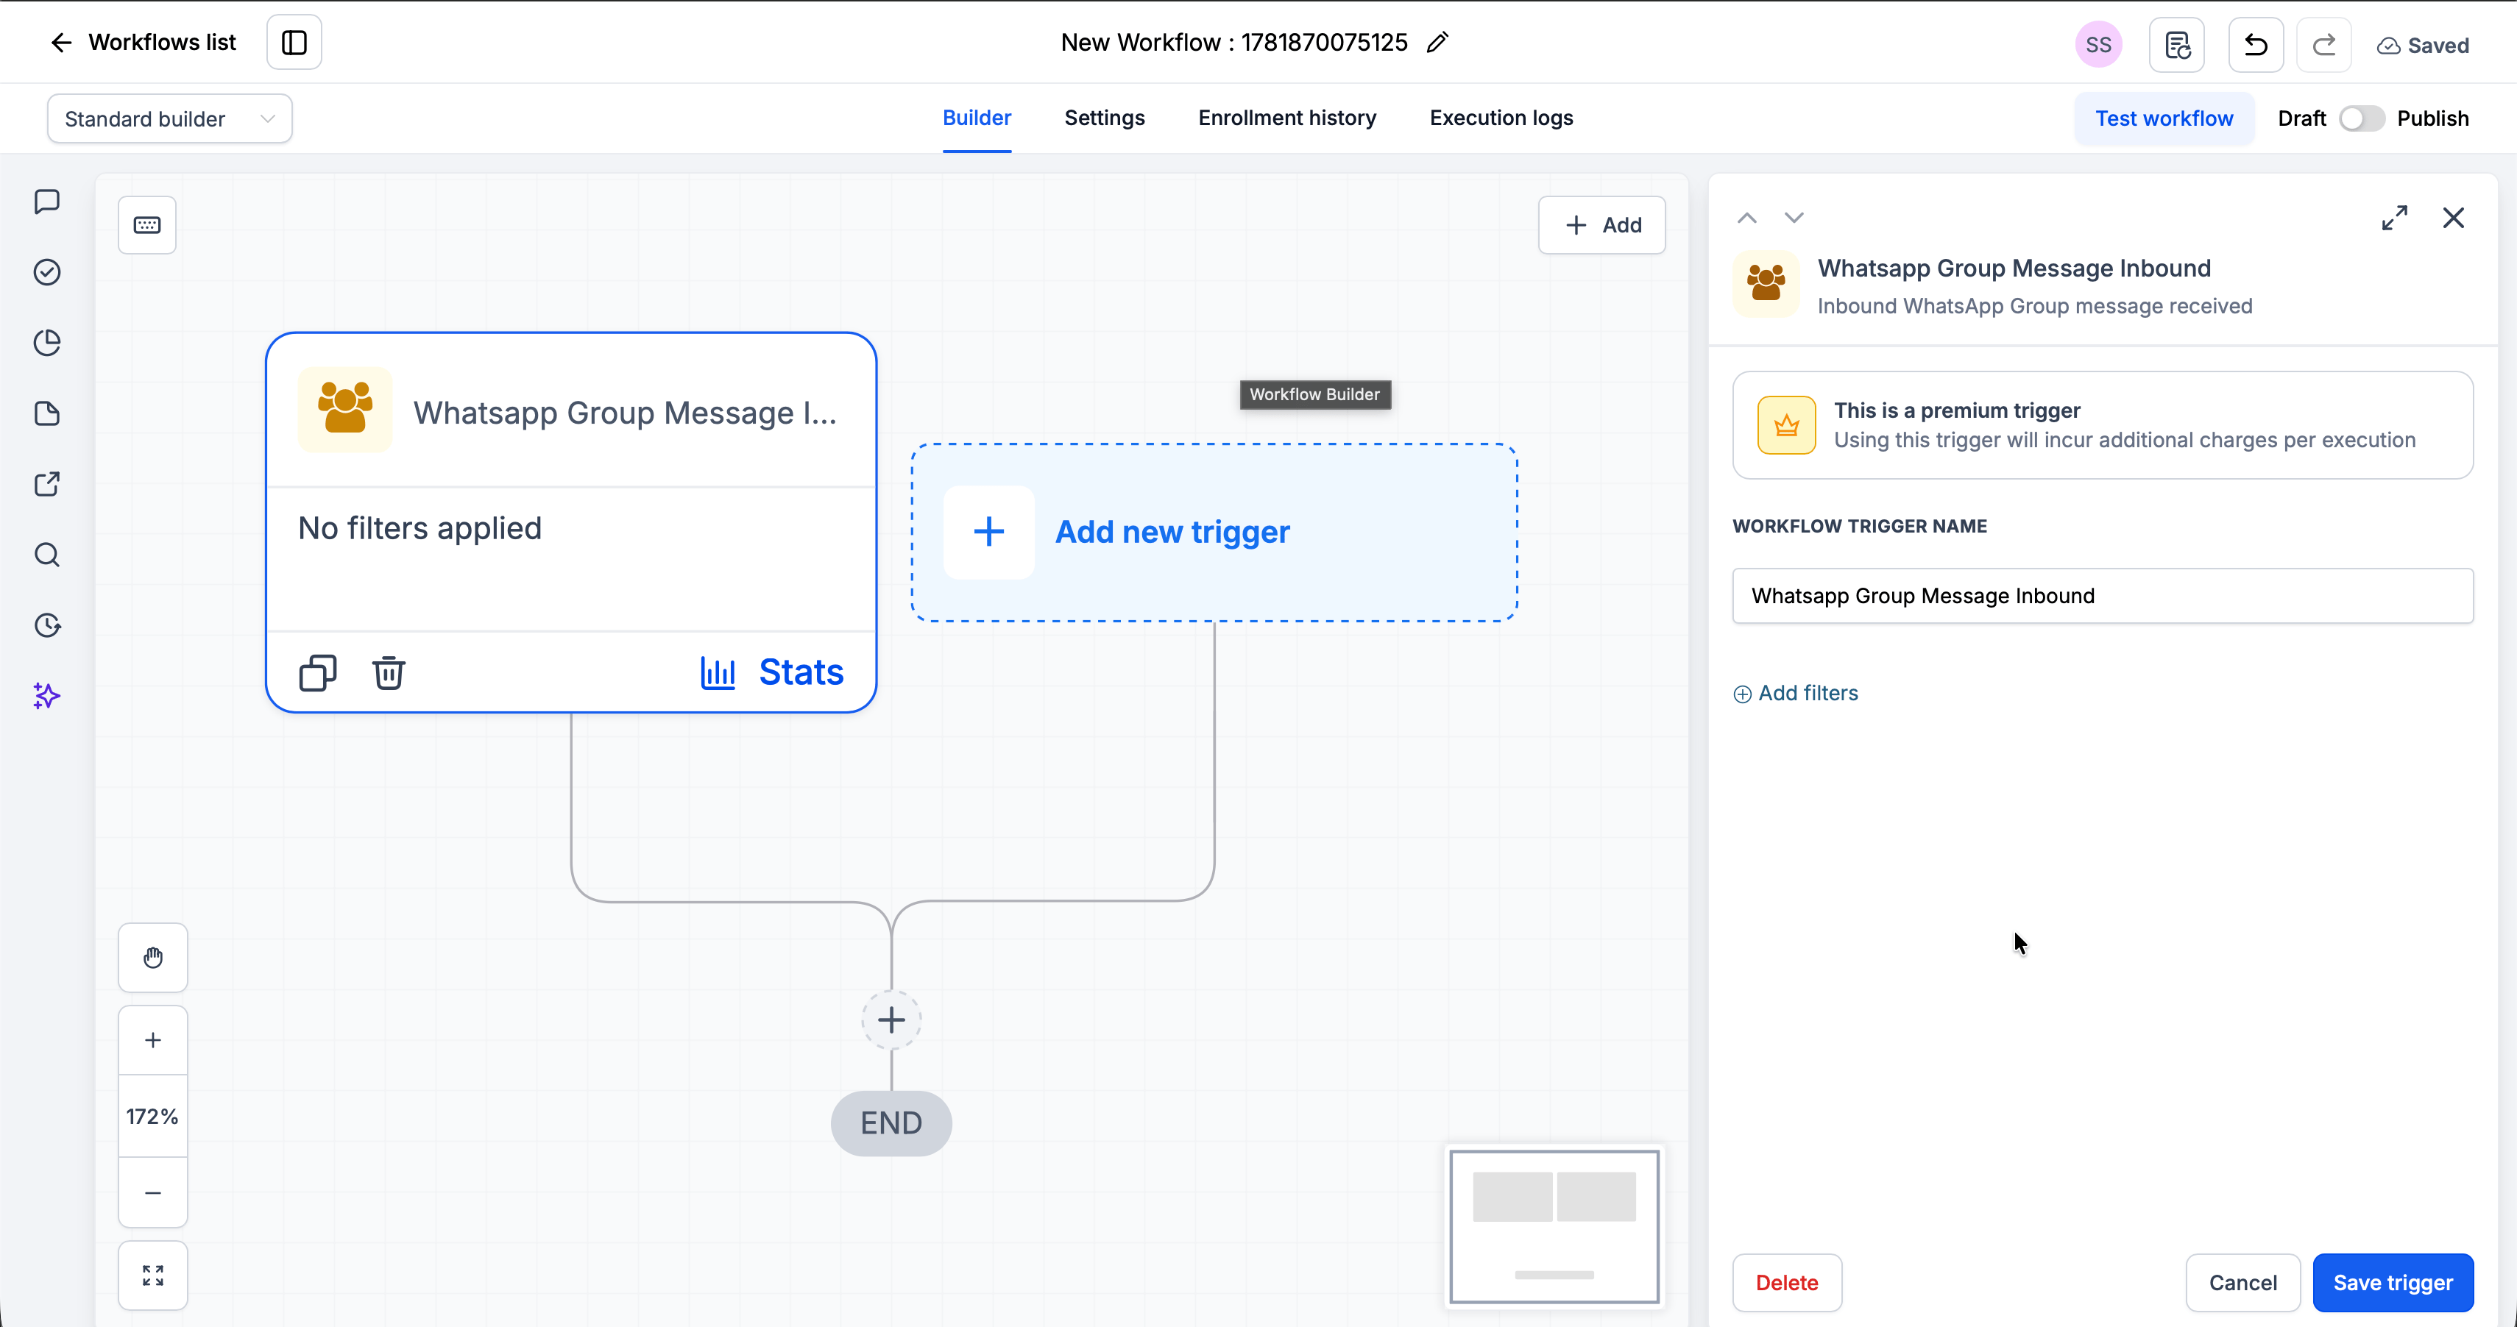The width and height of the screenshot is (2517, 1327).
Task: Click the premium trigger crown icon
Action: [x=1786, y=426]
